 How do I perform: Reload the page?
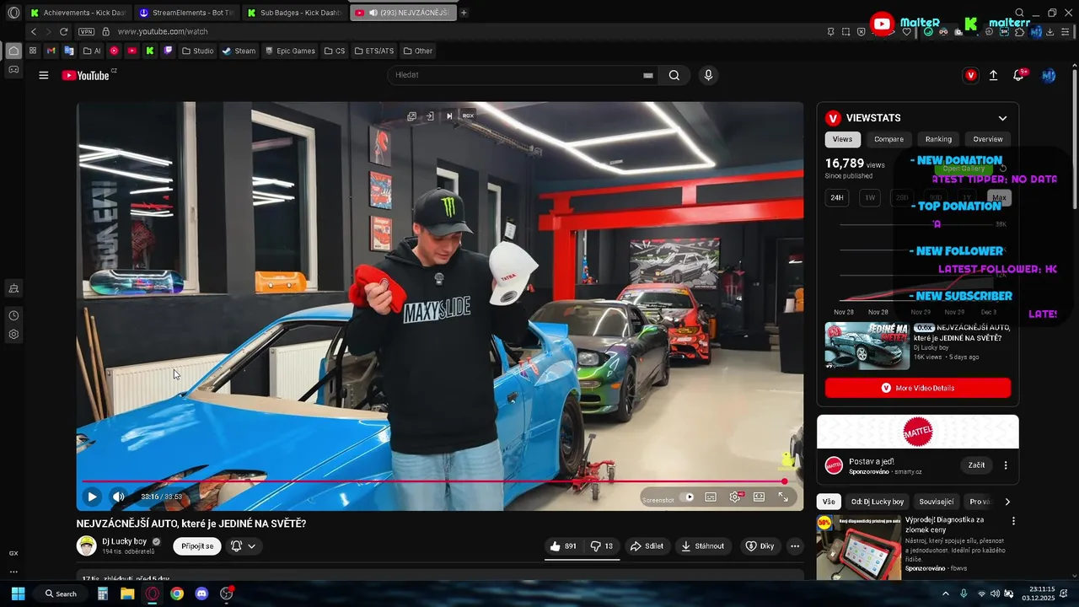(x=63, y=31)
